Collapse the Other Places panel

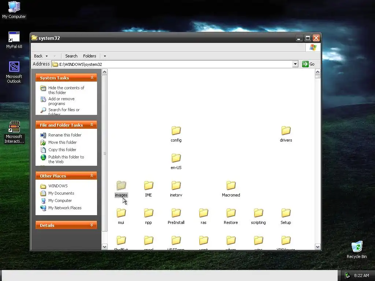[x=92, y=176]
